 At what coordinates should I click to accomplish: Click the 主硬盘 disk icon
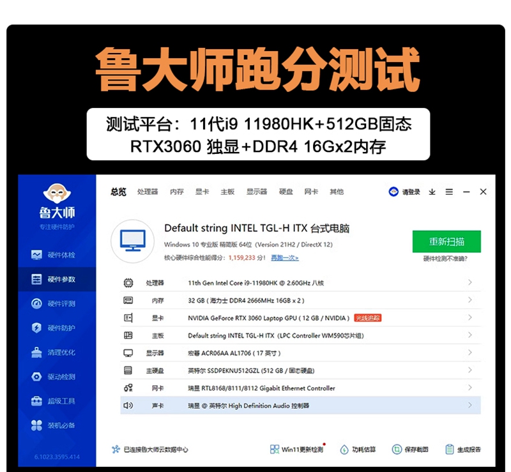128,370
